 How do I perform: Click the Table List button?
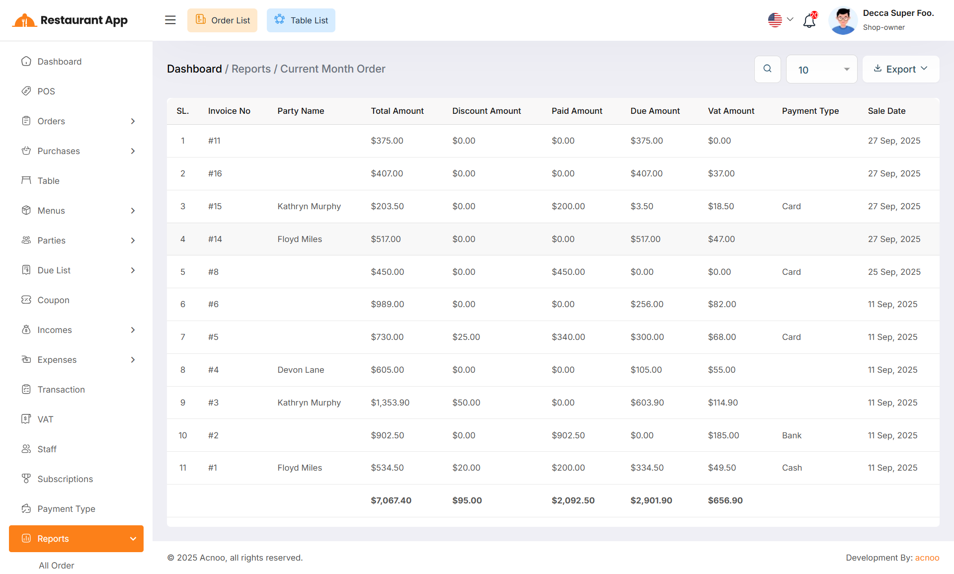(301, 20)
